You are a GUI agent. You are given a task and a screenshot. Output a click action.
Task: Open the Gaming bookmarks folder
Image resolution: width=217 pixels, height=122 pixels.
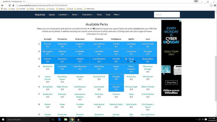(x=78, y=9)
